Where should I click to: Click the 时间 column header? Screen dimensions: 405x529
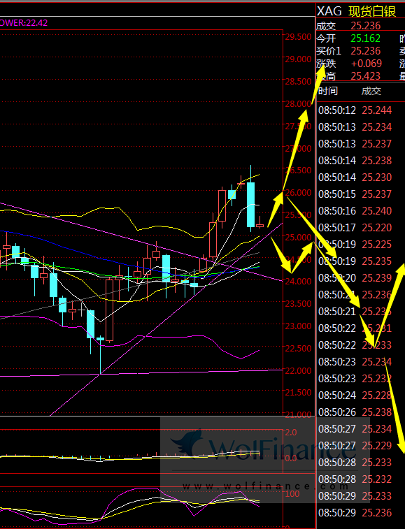[x=328, y=91]
